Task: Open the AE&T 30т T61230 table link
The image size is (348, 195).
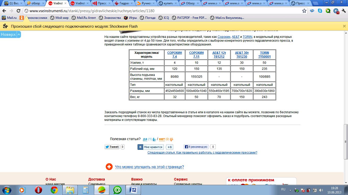Action: click(x=242, y=55)
